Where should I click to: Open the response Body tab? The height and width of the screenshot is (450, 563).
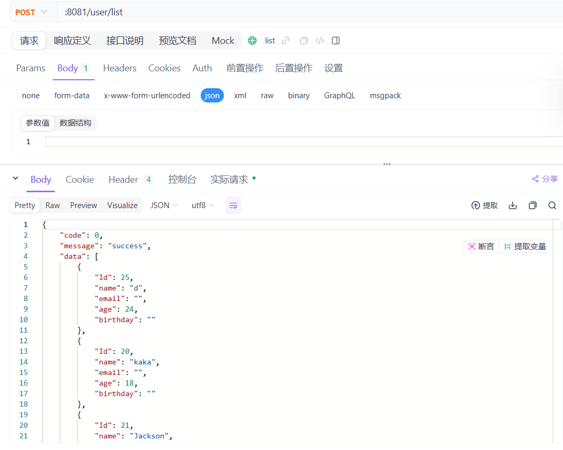(41, 180)
